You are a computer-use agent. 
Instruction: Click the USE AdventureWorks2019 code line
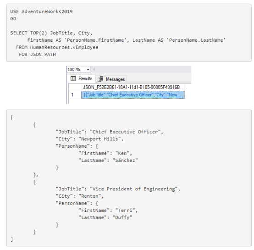pyautogui.click(x=41, y=11)
